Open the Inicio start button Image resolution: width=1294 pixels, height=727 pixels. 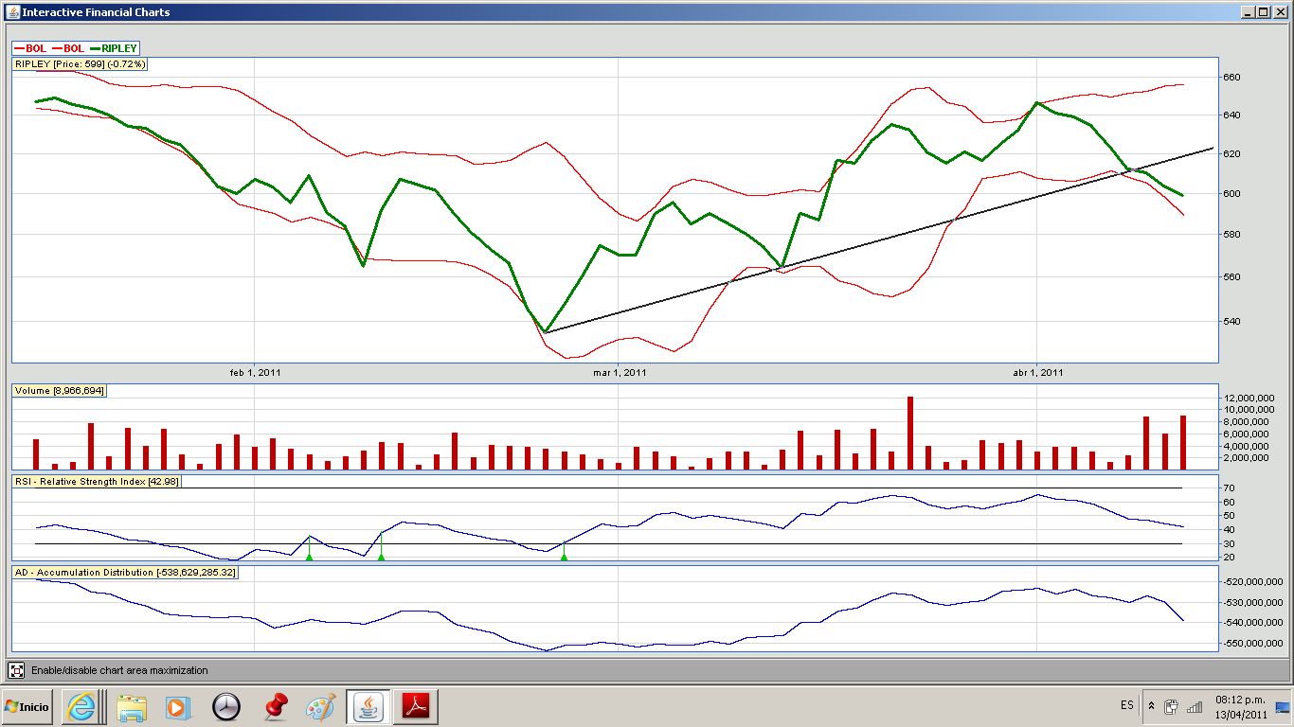click(x=27, y=707)
